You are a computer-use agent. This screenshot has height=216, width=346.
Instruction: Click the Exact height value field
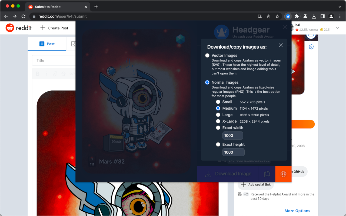tap(233, 152)
